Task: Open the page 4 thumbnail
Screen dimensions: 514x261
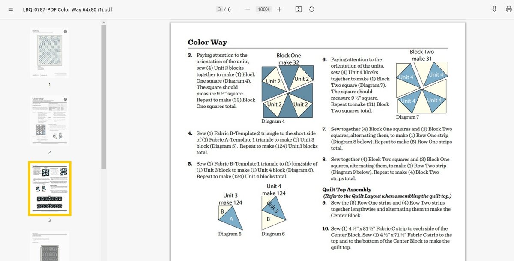Action: (x=49, y=246)
